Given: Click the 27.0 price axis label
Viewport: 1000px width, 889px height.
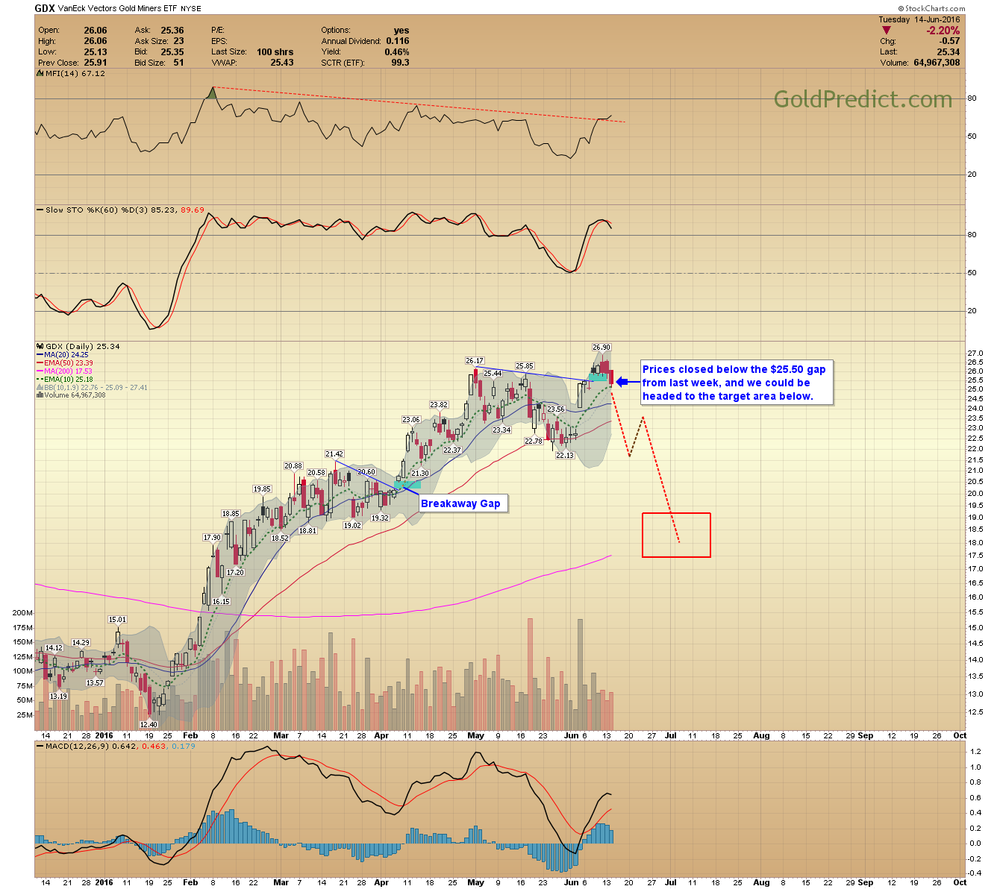Looking at the screenshot, I should [x=975, y=354].
